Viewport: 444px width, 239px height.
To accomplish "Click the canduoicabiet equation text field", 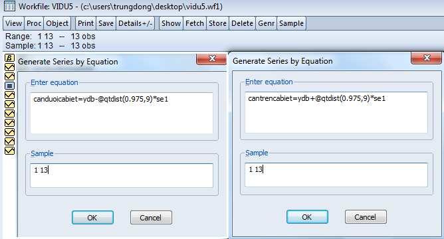I will (x=122, y=113).
